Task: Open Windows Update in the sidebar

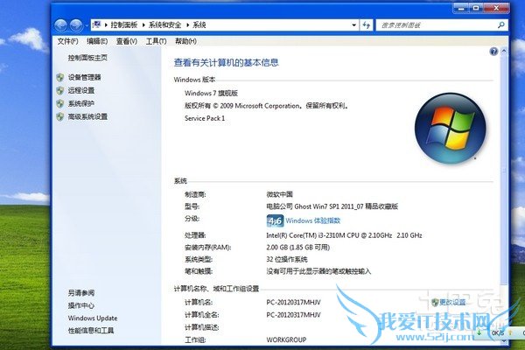Action: tap(93, 318)
